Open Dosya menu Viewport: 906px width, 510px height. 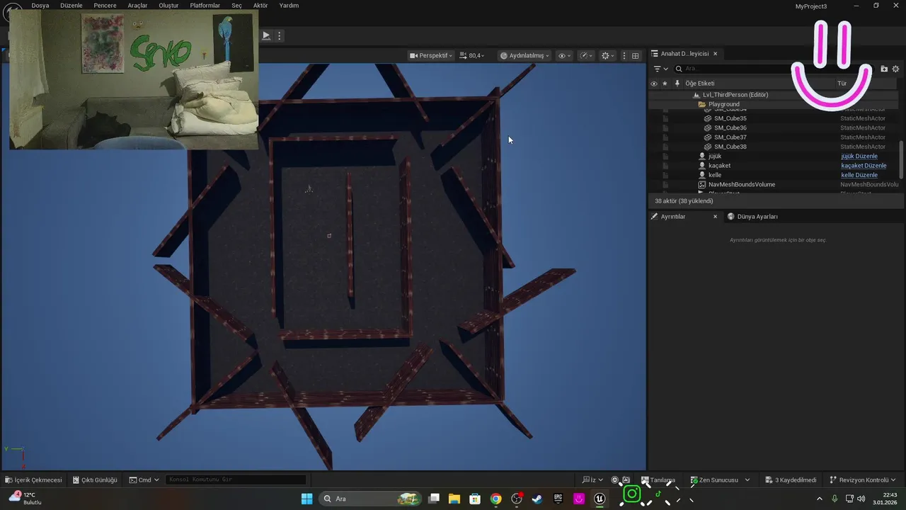[40, 6]
